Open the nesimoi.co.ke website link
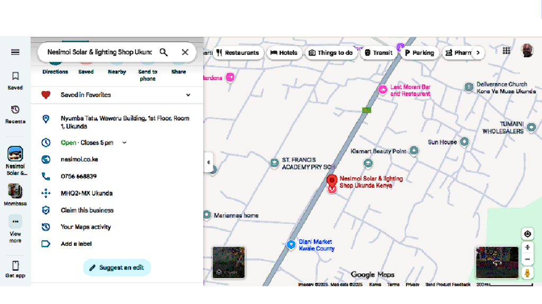Image resolution: width=542 pixels, height=304 pixels. [79, 159]
